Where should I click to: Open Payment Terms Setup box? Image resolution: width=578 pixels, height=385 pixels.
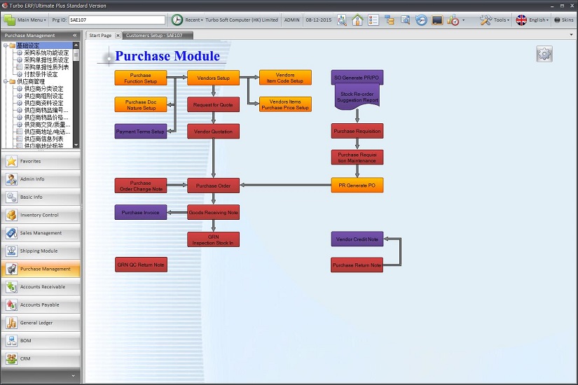(x=140, y=131)
